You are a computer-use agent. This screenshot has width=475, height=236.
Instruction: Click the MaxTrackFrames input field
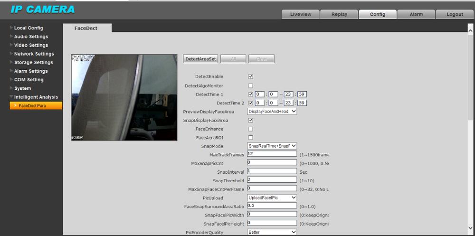click(x=272, y=154)
